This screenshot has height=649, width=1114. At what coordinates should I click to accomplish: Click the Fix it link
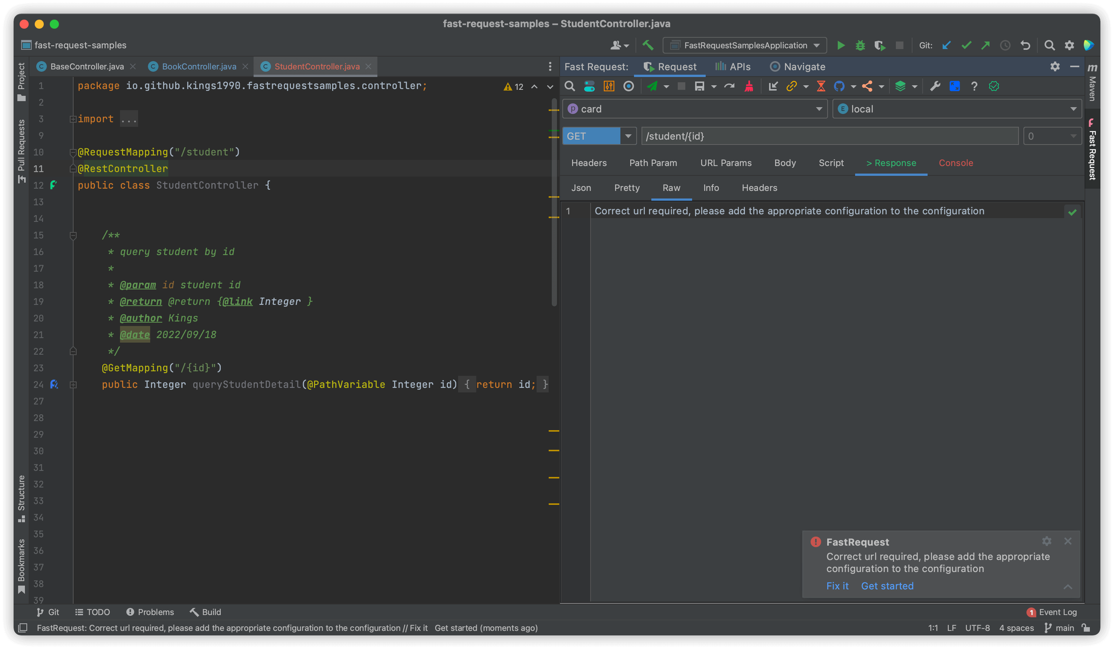837,586
